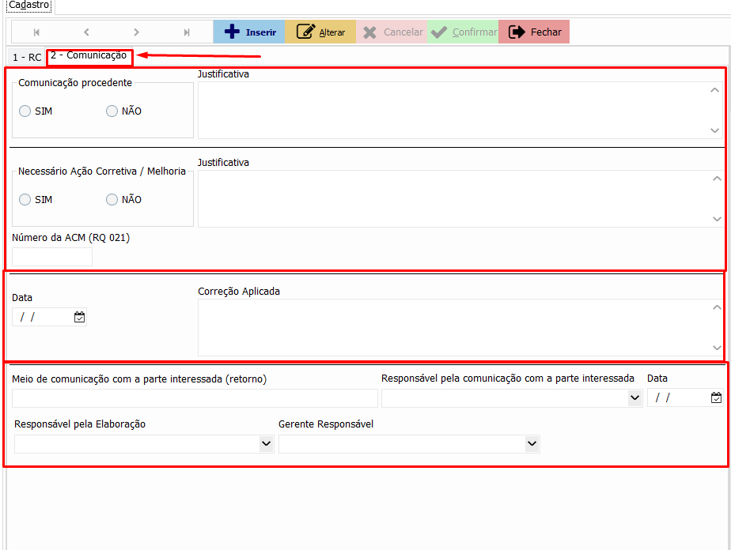This screenshot has height=550, width=731.
Task: Click the Número da ACM input field
Action: click(52, 256)
